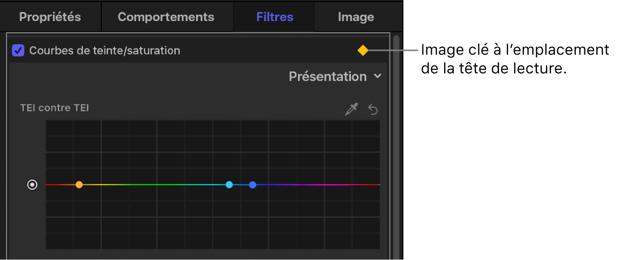618x260 pixels.
Task: Click the chevron next to Présentation
Action: (378, 77)
